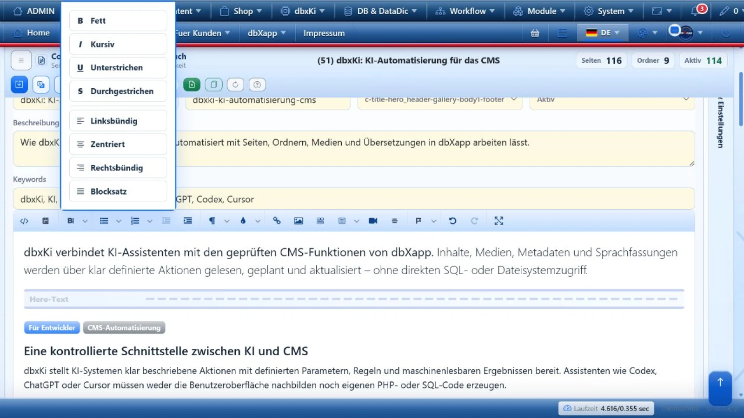Open the DB & DataDic menu
This screenshot has width=744, height=418.
380,11
